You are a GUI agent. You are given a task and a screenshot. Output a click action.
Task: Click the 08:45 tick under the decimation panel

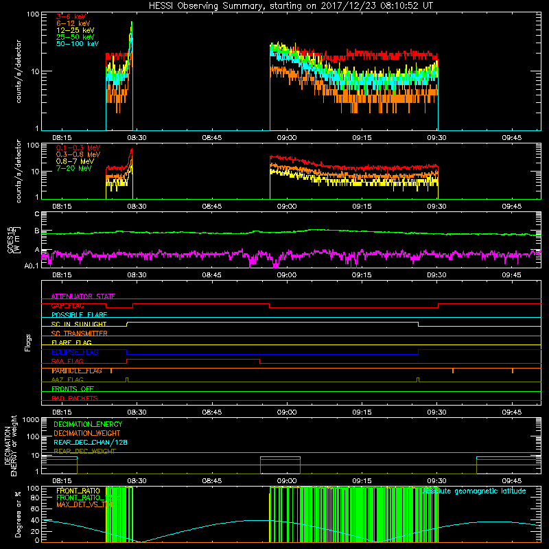coord(211,481)
